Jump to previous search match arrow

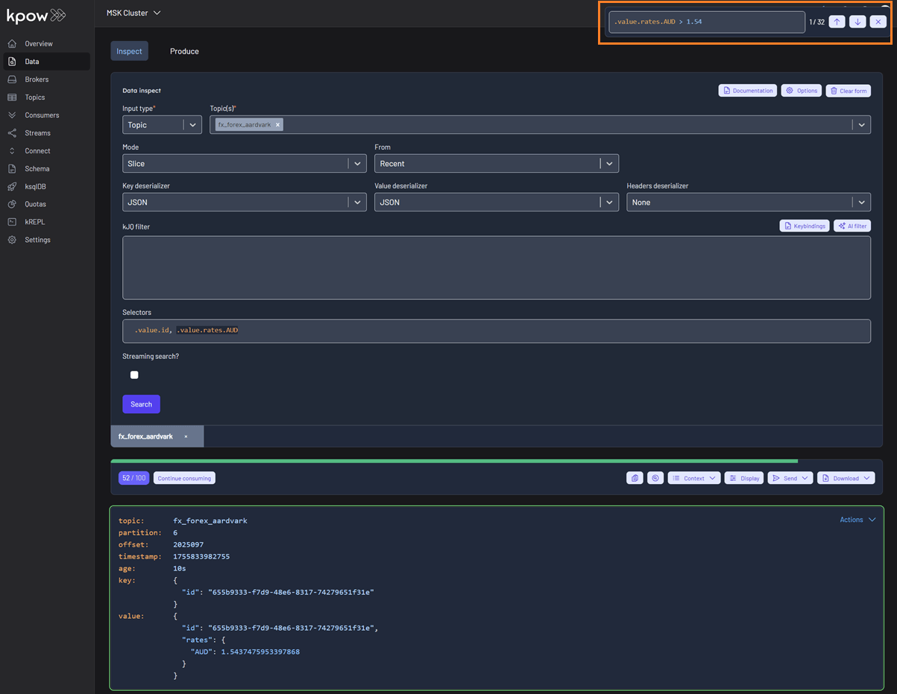point(837,22)
